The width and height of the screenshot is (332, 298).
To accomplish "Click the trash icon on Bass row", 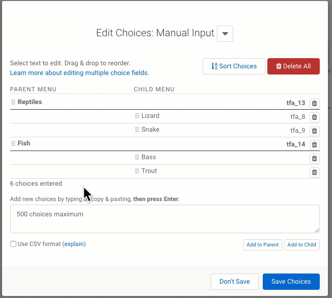I will (314, 158).
